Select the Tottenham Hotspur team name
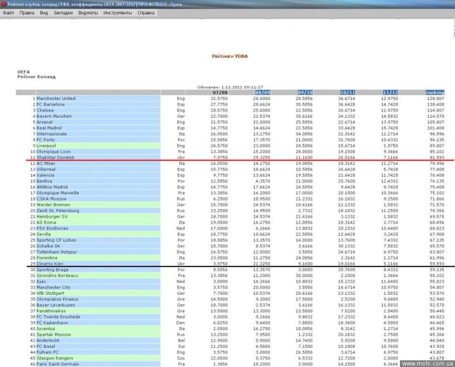 57,252
